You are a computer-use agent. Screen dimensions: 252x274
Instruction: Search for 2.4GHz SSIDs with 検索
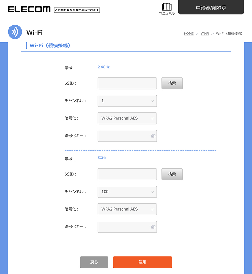coord(172,83)
